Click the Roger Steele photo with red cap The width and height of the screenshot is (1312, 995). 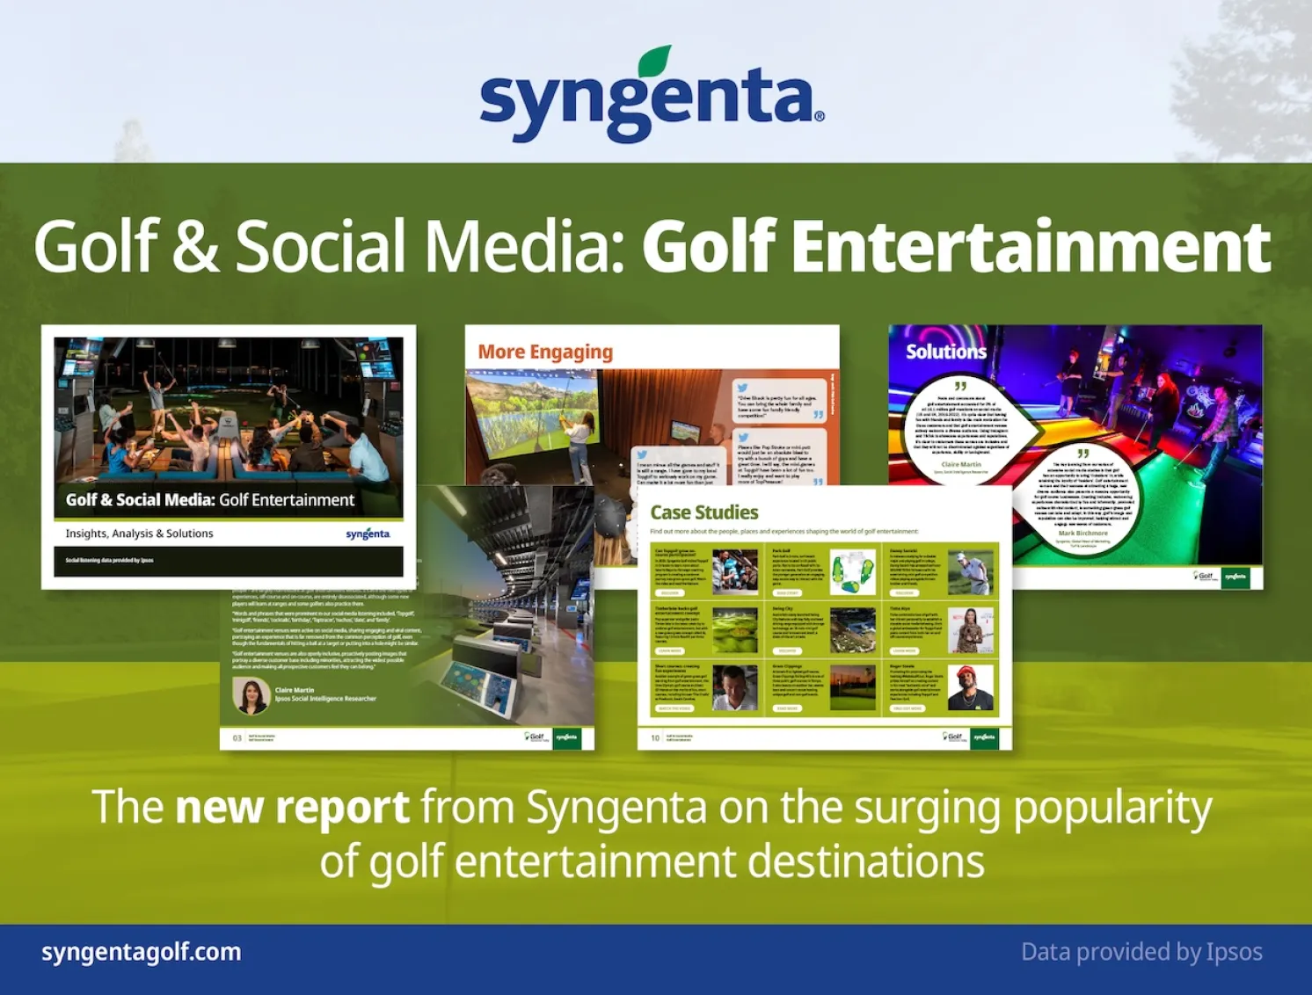(970, 686)
